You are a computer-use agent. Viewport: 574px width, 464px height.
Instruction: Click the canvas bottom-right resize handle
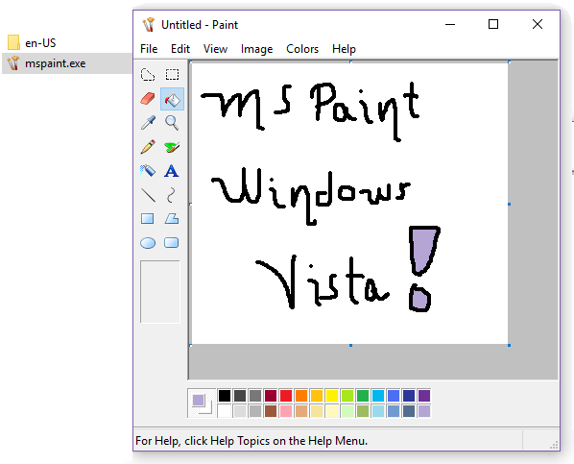(x=509, y=345)
